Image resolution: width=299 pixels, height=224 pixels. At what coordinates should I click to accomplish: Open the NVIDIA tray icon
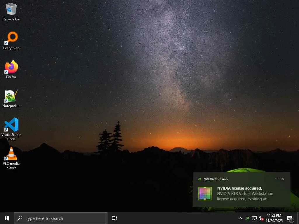click(247, 218)
